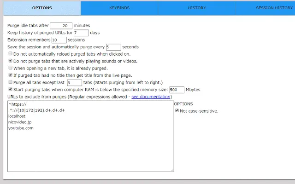Click the '.*://(10|172|192)' regex line

point(36,110)
